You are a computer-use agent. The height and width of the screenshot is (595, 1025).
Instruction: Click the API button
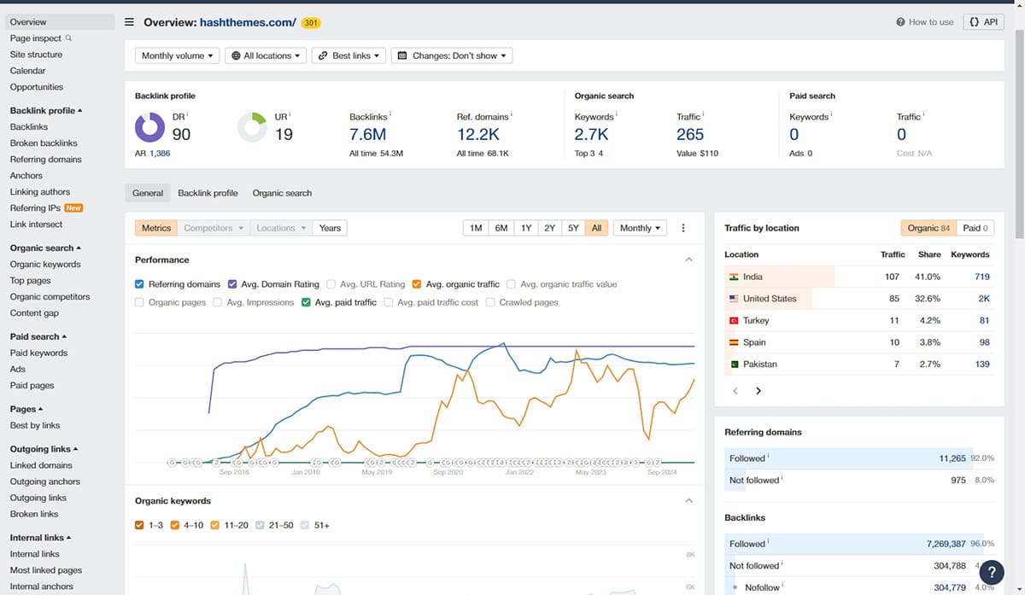click(983, 22)
